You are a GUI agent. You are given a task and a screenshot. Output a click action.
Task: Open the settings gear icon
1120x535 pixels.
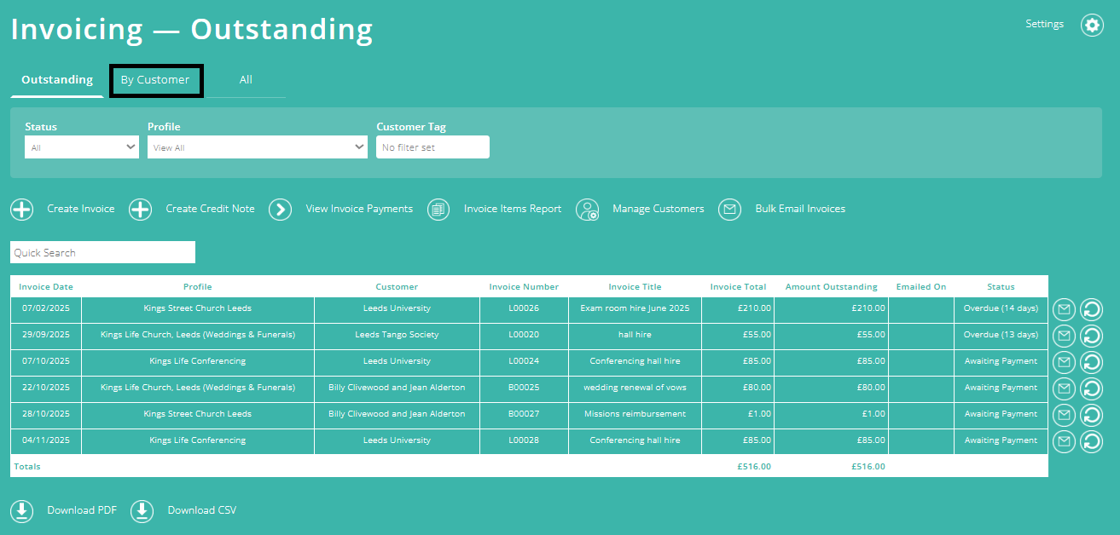(1092, 25)
